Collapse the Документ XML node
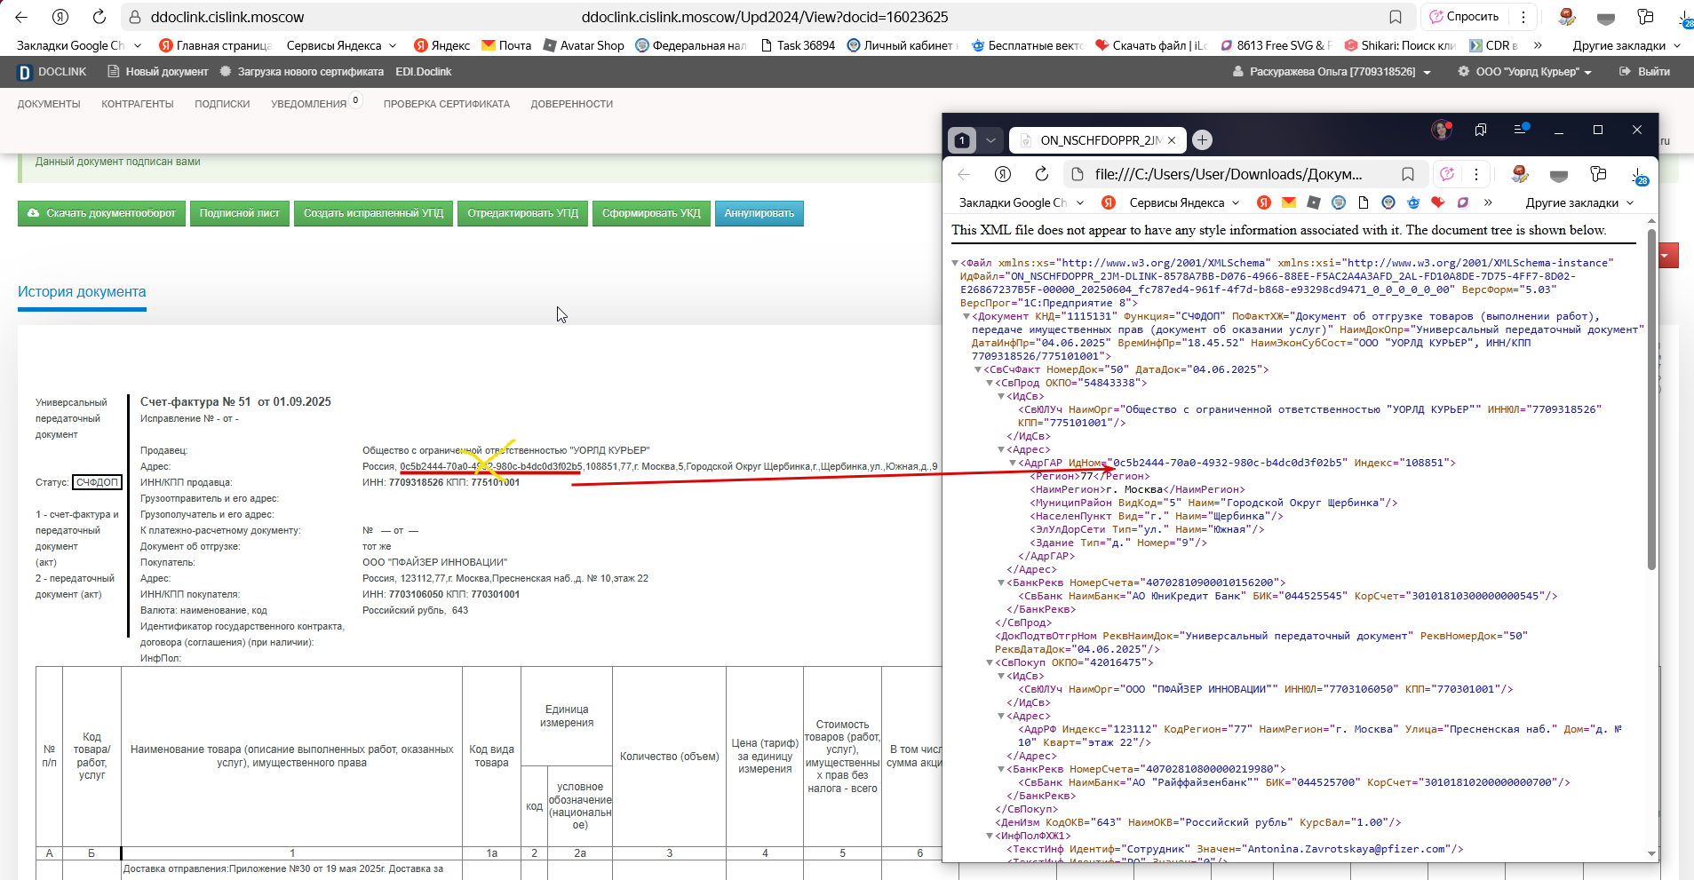 [966, 316]
